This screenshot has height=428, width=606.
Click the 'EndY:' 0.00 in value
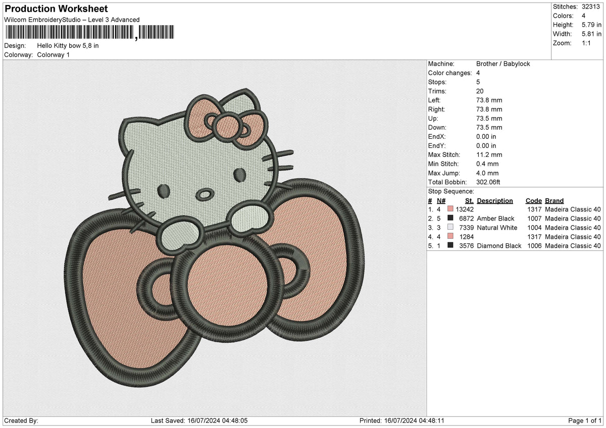click(x=486, y=146)
